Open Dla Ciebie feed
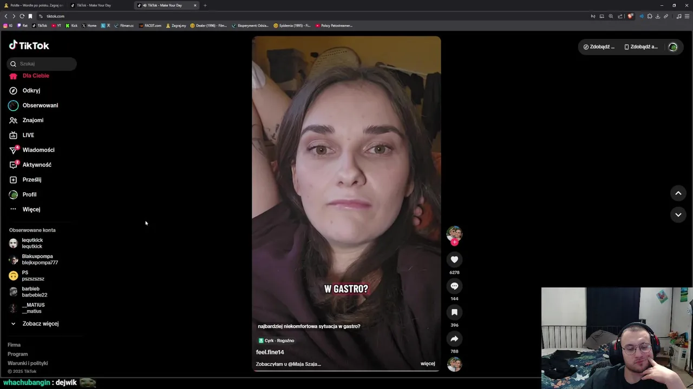Image resolution: width=693 pixels, height=389 pixels. [29, 76]
